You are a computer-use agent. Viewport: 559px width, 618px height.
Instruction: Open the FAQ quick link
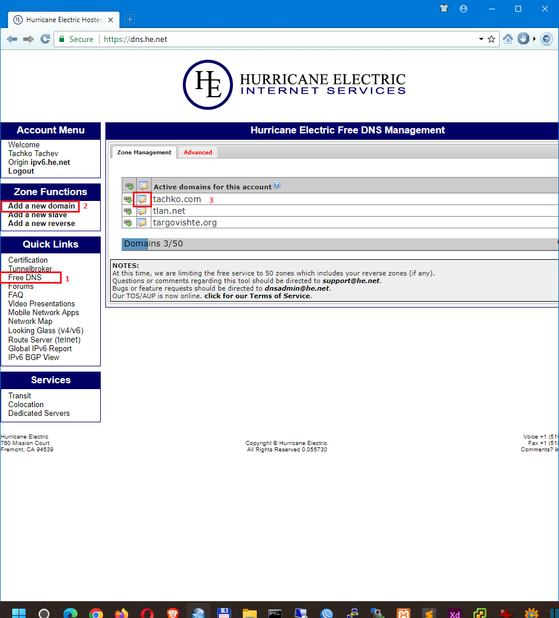tap(16, 295)
